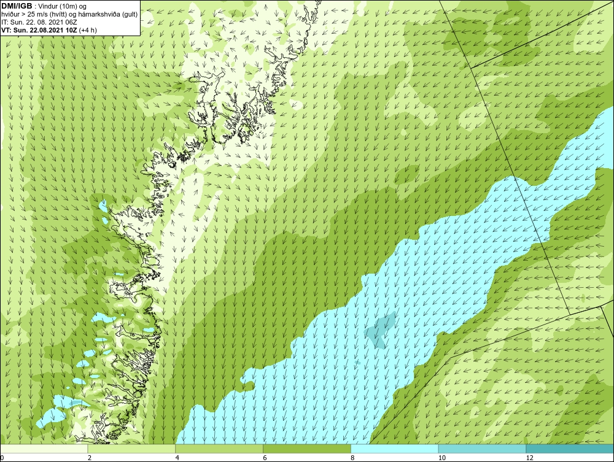Click the 4–6 m/s green legend swatch

[219, 449]
